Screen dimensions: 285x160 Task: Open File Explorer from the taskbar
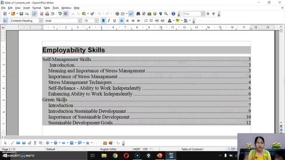[x=104, y=156]
